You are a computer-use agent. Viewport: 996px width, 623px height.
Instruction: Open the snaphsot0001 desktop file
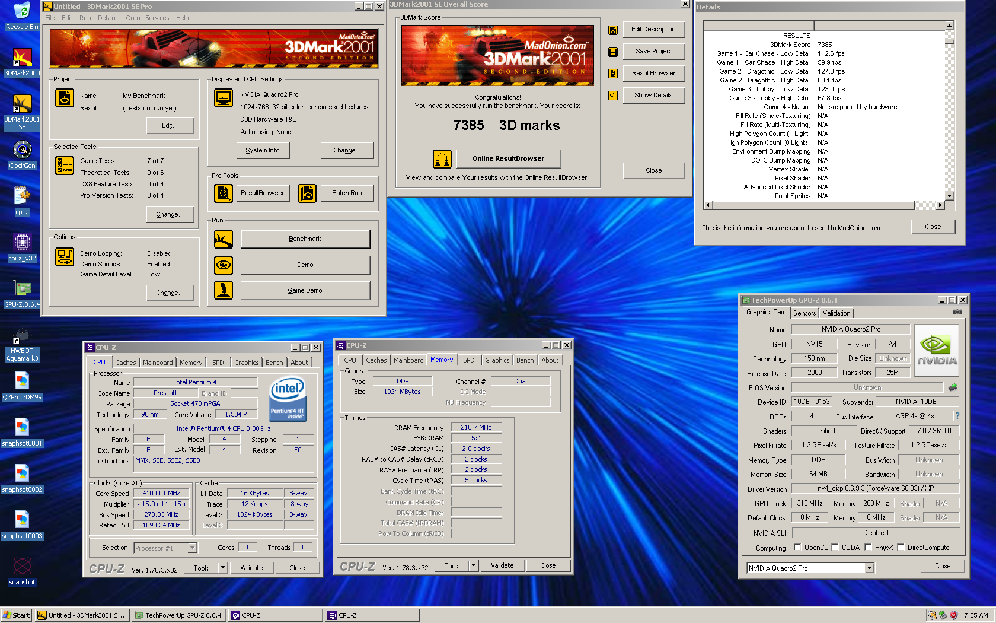22,433
